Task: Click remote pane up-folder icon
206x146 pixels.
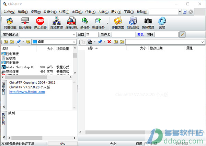Action: pos(116,42)
